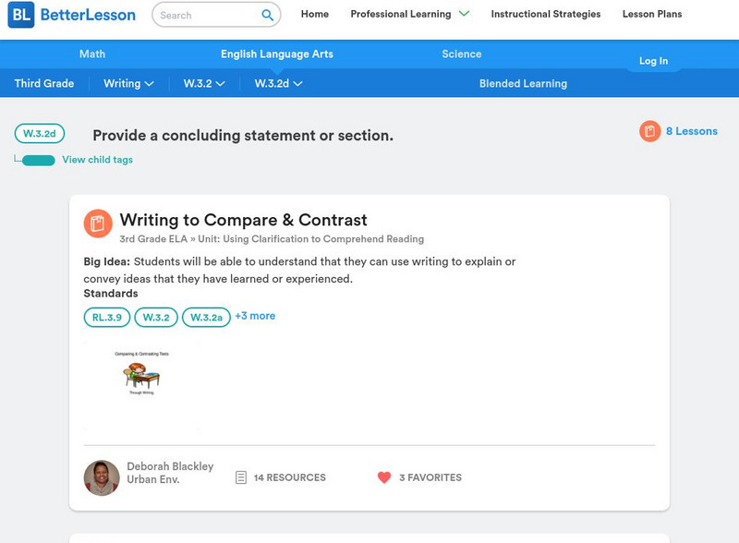Switch to the Math subject tab
Screen dimensions: 739x543
coord(92,54)
